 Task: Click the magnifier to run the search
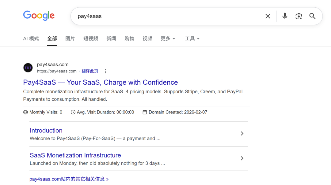tap(312, 16)
